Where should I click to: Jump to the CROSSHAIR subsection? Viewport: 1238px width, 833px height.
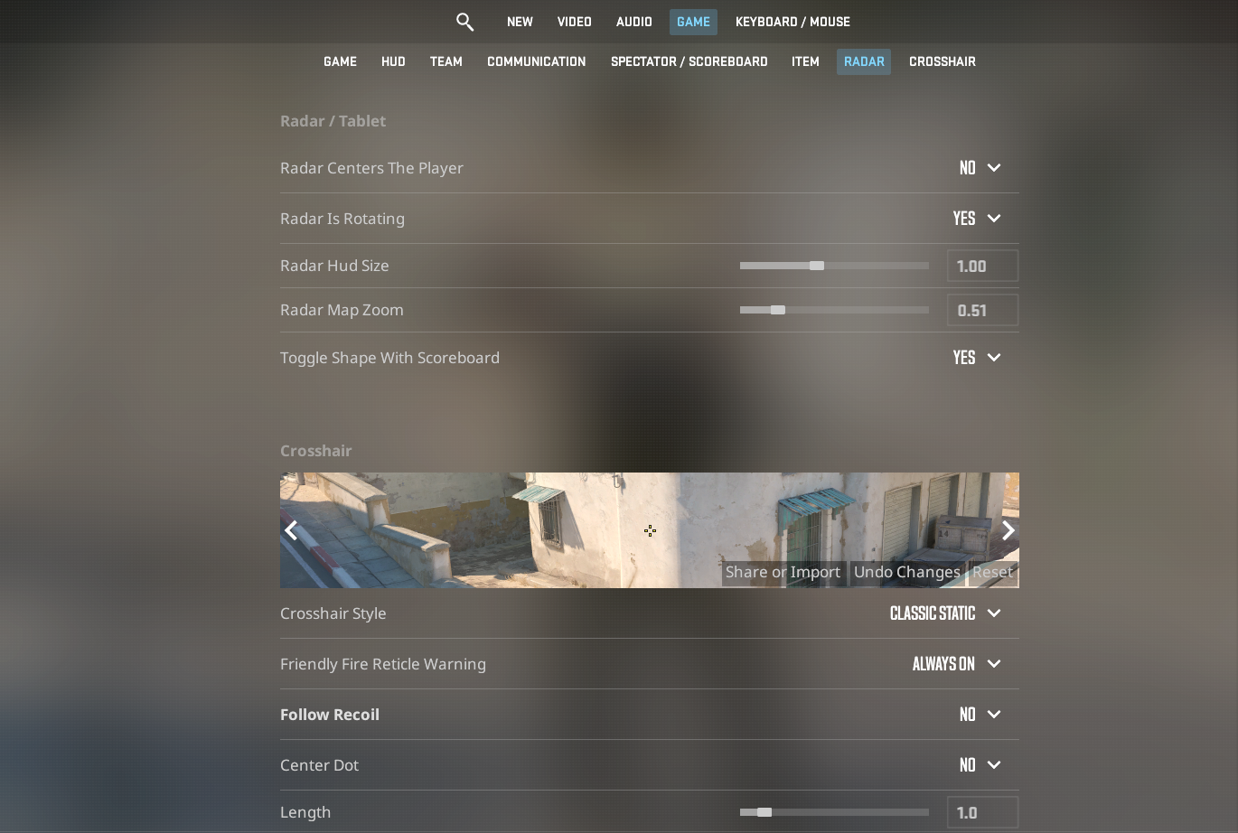943,61
